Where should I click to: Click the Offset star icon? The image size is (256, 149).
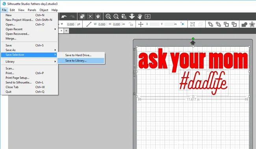(252, 24)
